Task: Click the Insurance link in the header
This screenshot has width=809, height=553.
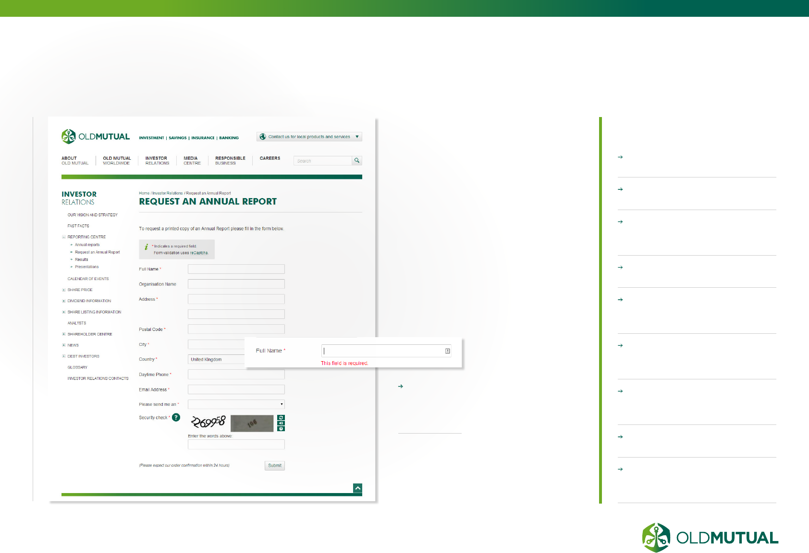Action: (x=203, y=138)
